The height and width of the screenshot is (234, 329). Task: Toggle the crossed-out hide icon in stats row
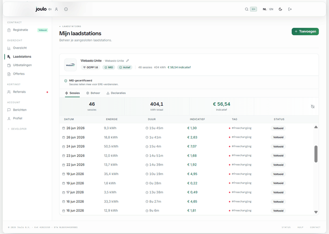[x=313, y=107]
